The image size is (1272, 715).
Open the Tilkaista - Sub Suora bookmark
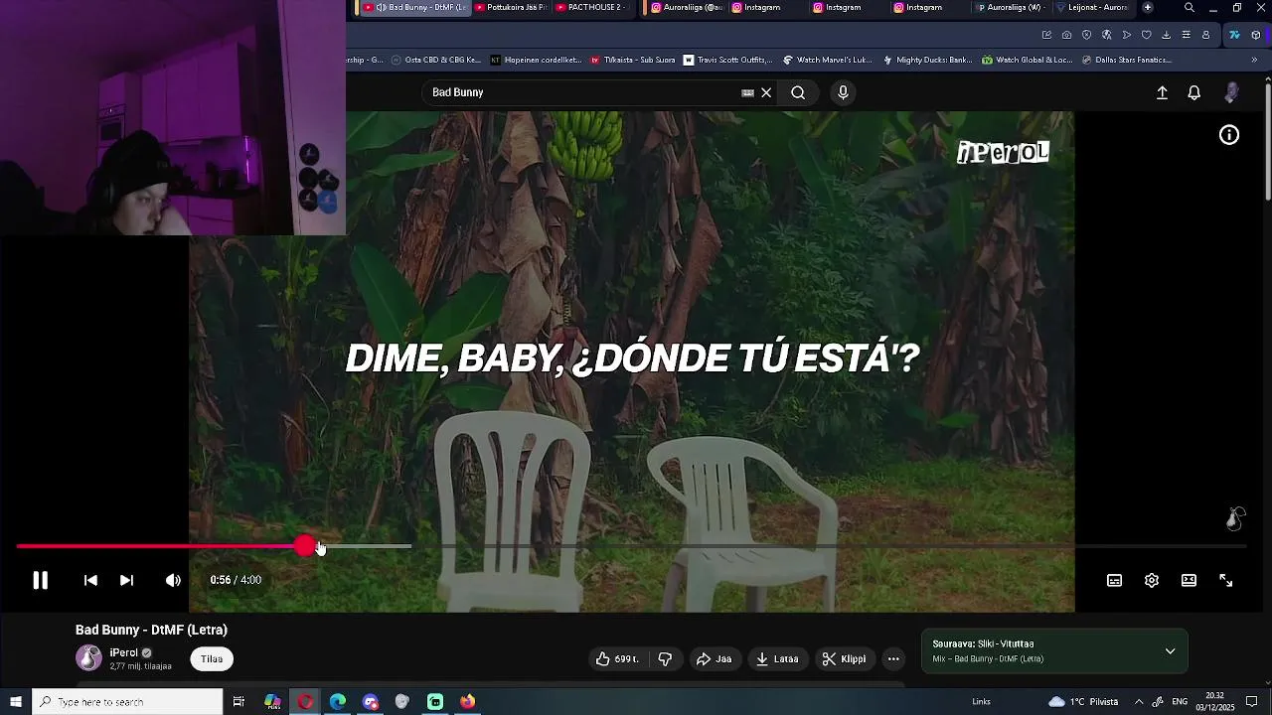point(633,60)
